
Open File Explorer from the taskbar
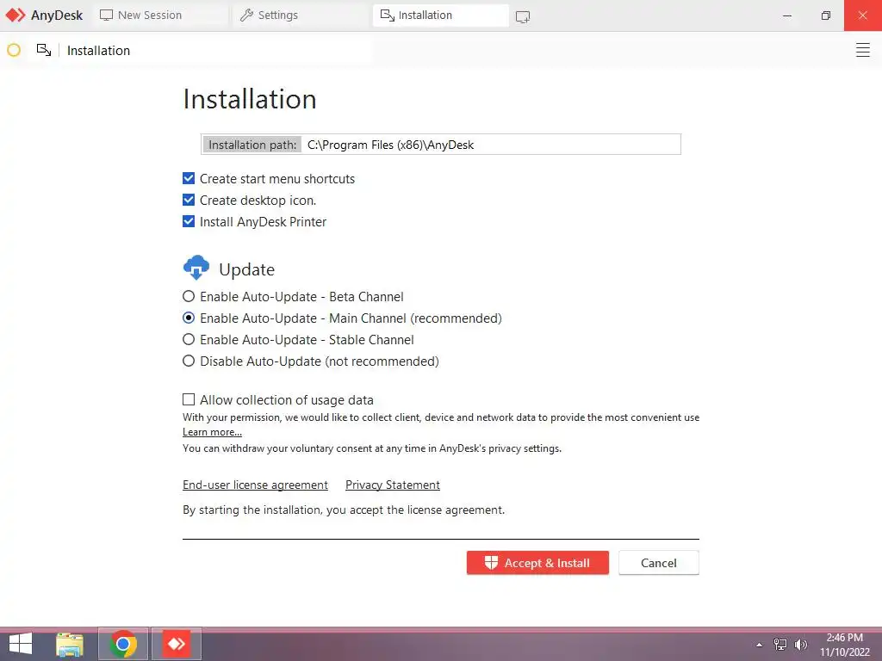(x=70, y=644)
